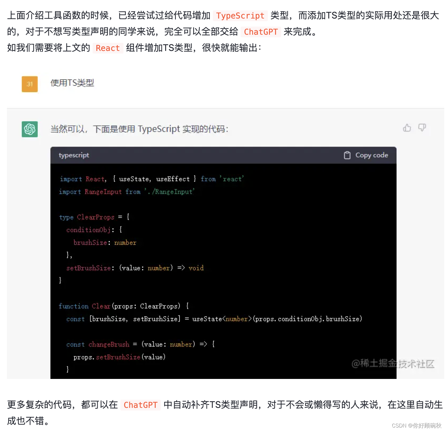Click the inline React code tag
The width and height of the screenshot is (446, 431).
pos(108,48)
